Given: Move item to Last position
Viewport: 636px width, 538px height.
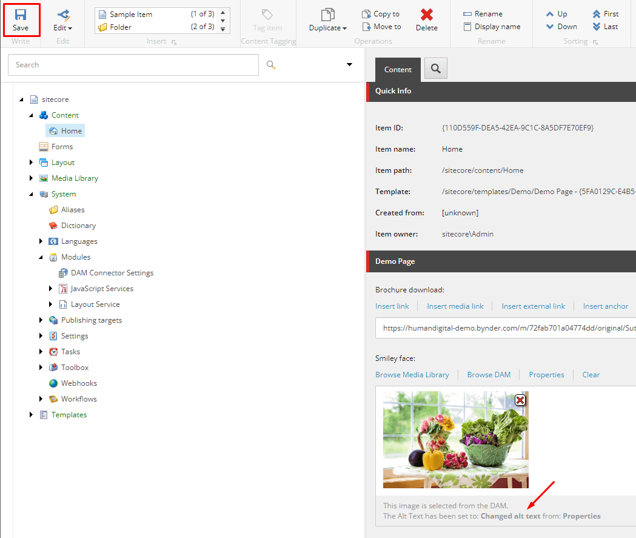Looking at the screenshot, I should (605, 27).
